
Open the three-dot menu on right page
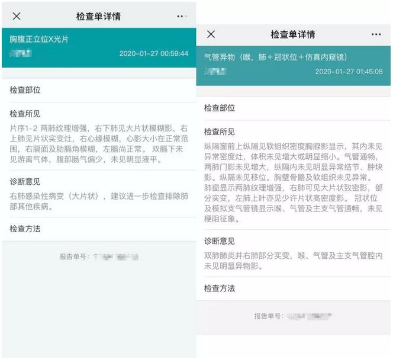[376, 34]
